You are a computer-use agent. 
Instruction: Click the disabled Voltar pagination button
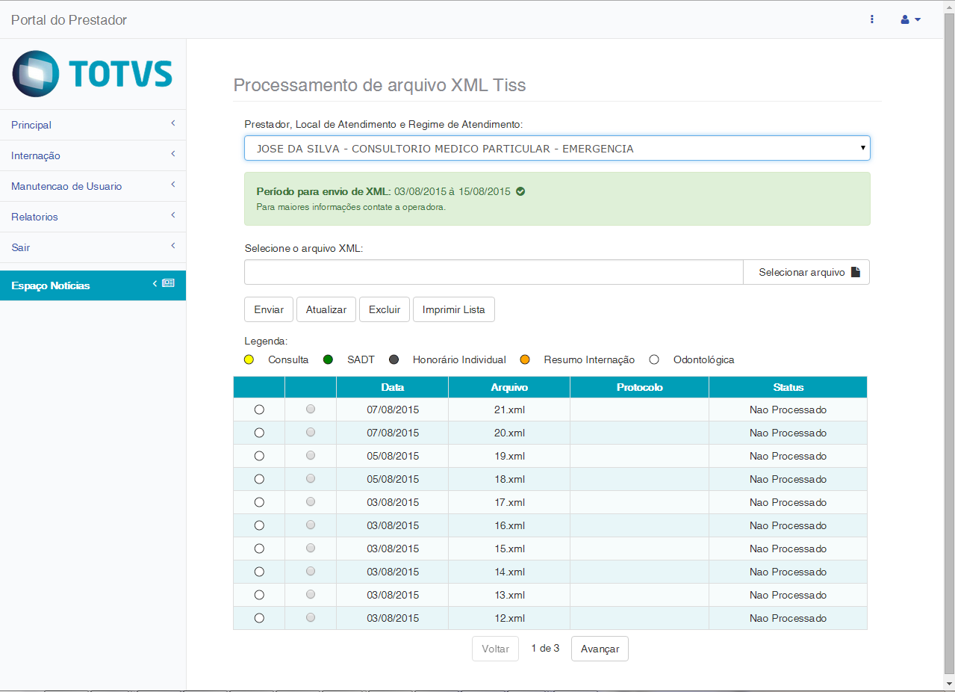pos(495,649)
